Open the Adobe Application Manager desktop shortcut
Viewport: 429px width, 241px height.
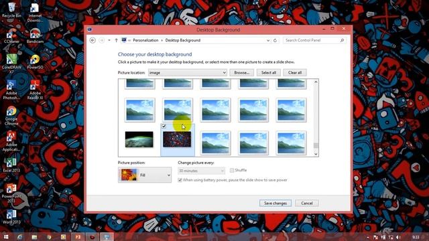pos(11,141)
